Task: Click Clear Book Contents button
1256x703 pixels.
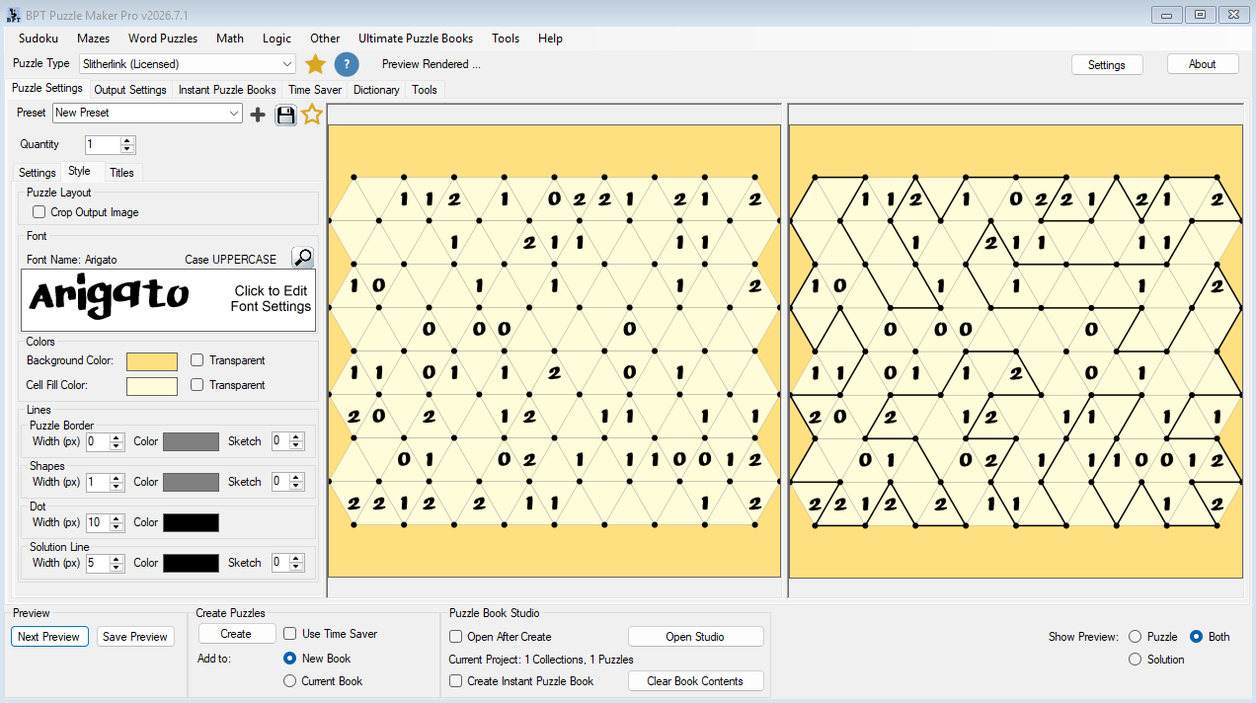Action: click(x=695, y=681)
